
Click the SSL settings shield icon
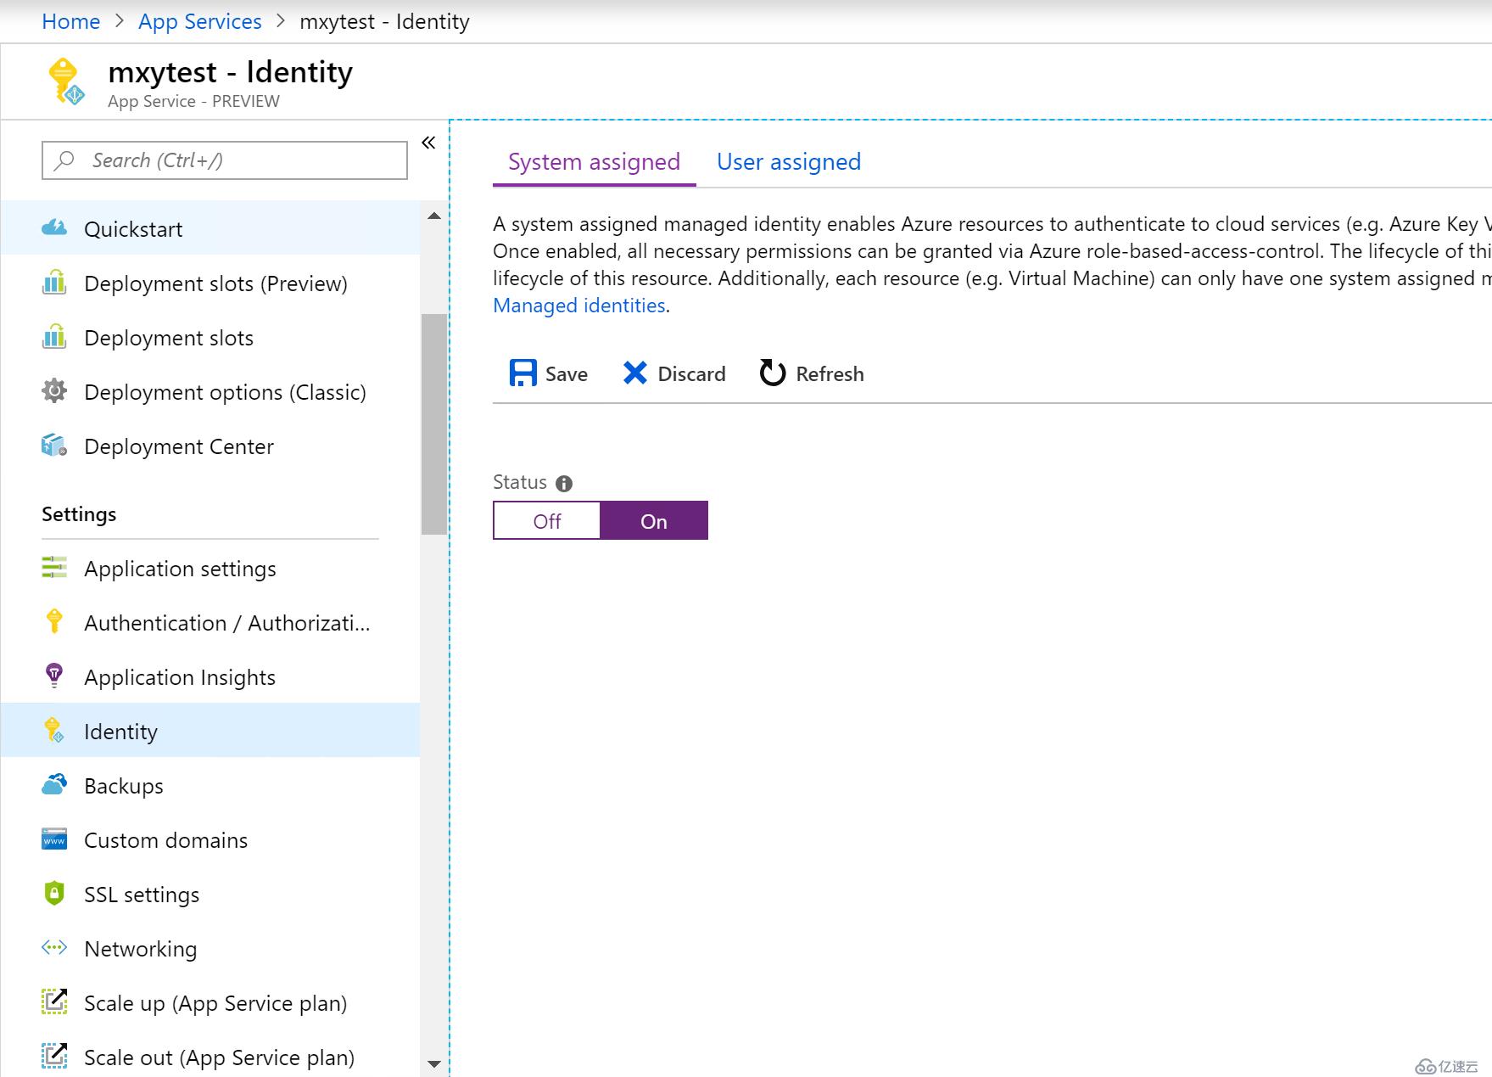pos(54,893)
